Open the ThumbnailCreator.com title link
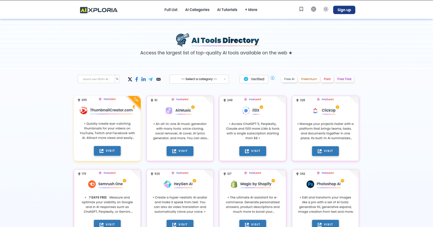Viewport: 433px width, 227px height. 111,110
